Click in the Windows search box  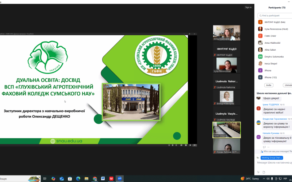click(x=20, y=179)
